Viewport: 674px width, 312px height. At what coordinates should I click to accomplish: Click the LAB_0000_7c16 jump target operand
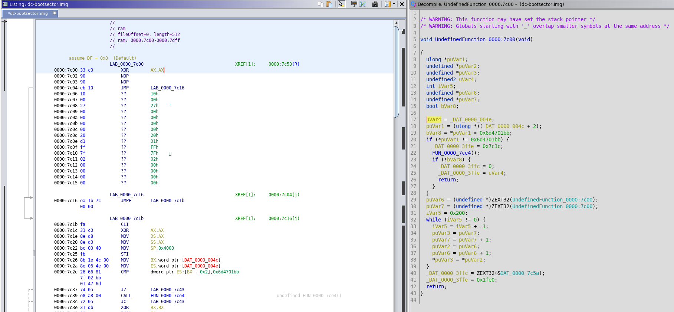(x=167, y=88)
